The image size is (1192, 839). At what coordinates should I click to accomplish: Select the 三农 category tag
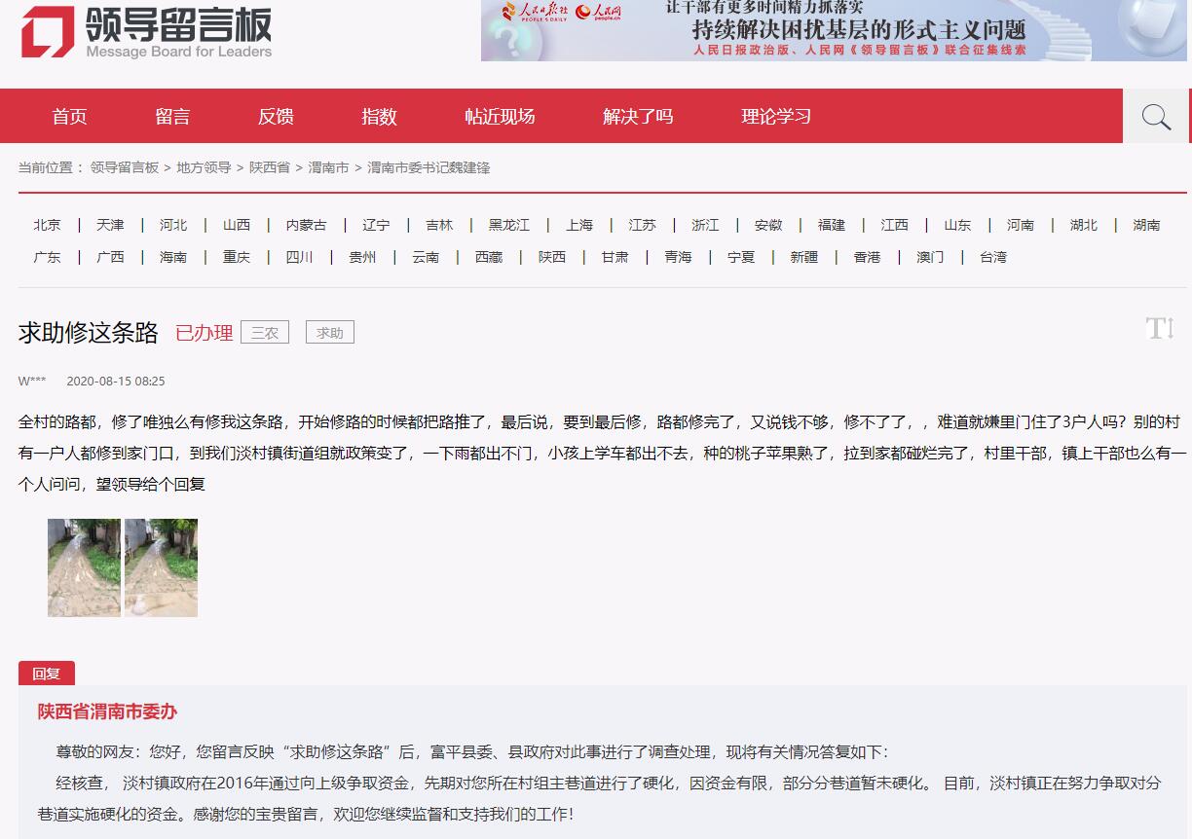coord(265,333)
